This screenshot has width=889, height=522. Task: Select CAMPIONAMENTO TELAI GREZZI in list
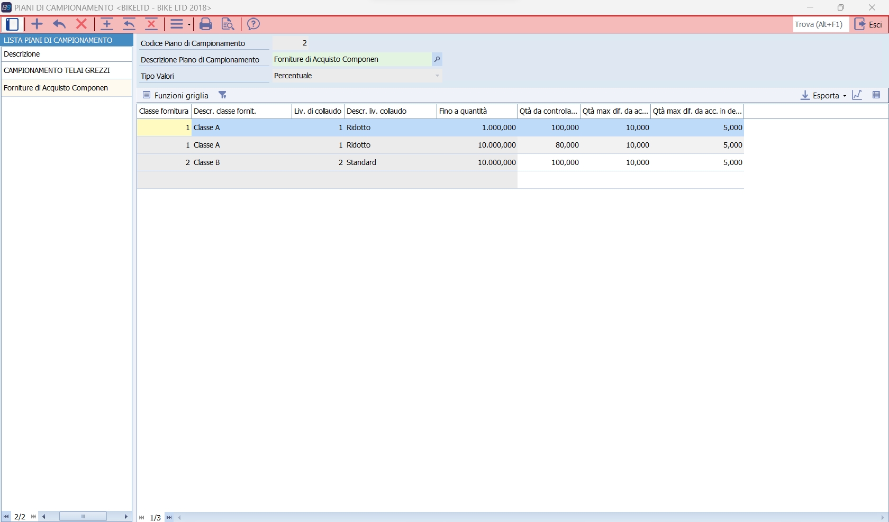tap(57, 70)
